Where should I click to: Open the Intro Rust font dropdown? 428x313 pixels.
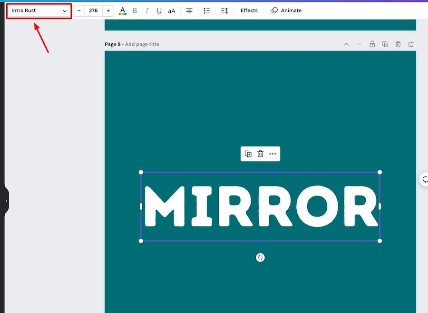[x=39, y=10]
